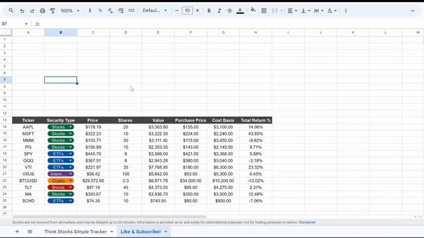Click the Name box showing B7
Viewport: 424px width, 238px height.
click(x=12, y=24)
